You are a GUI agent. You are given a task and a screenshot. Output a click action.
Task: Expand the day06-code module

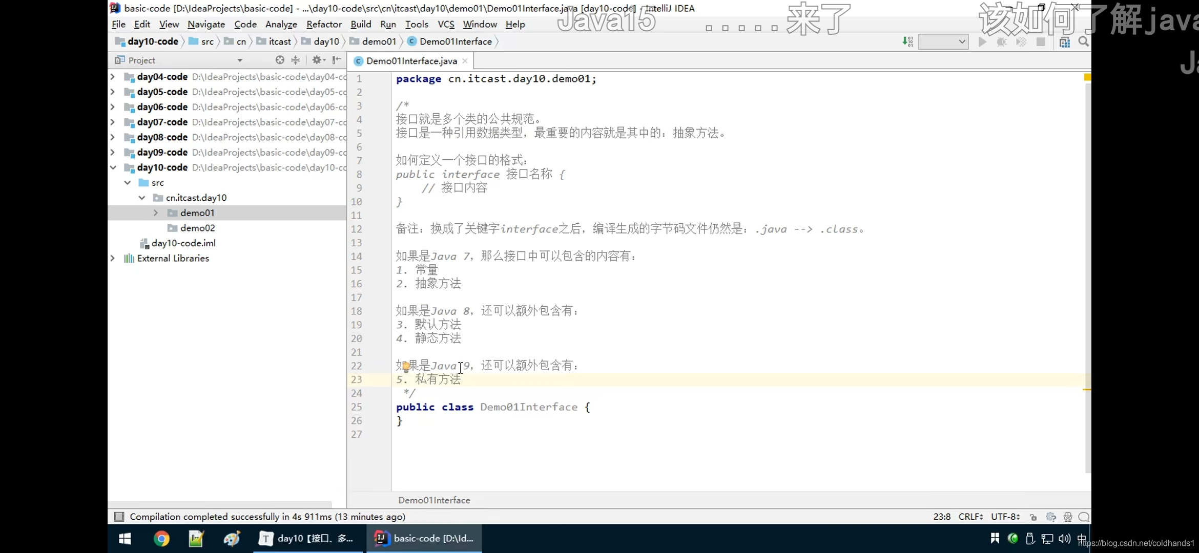coord(113,107)
